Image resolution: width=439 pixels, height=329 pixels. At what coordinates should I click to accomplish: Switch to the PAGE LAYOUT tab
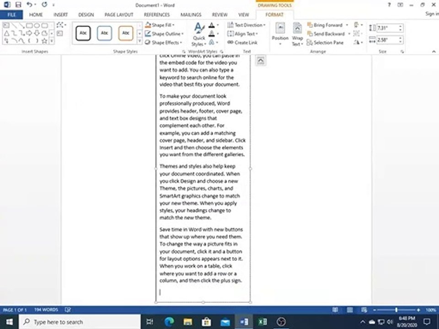click(119, 15)
